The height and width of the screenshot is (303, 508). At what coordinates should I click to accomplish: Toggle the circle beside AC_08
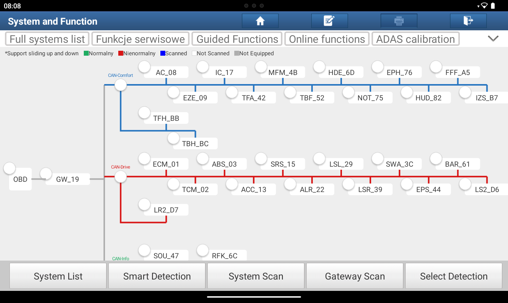pyautogui.click(x=144, y=67)
